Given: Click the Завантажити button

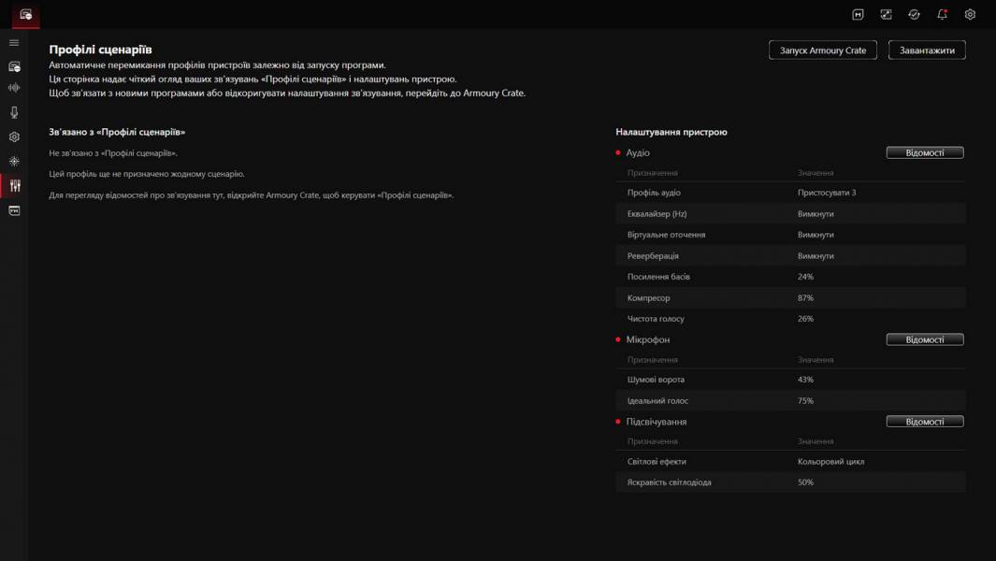Looking at the screenshot, I should 927,50.
